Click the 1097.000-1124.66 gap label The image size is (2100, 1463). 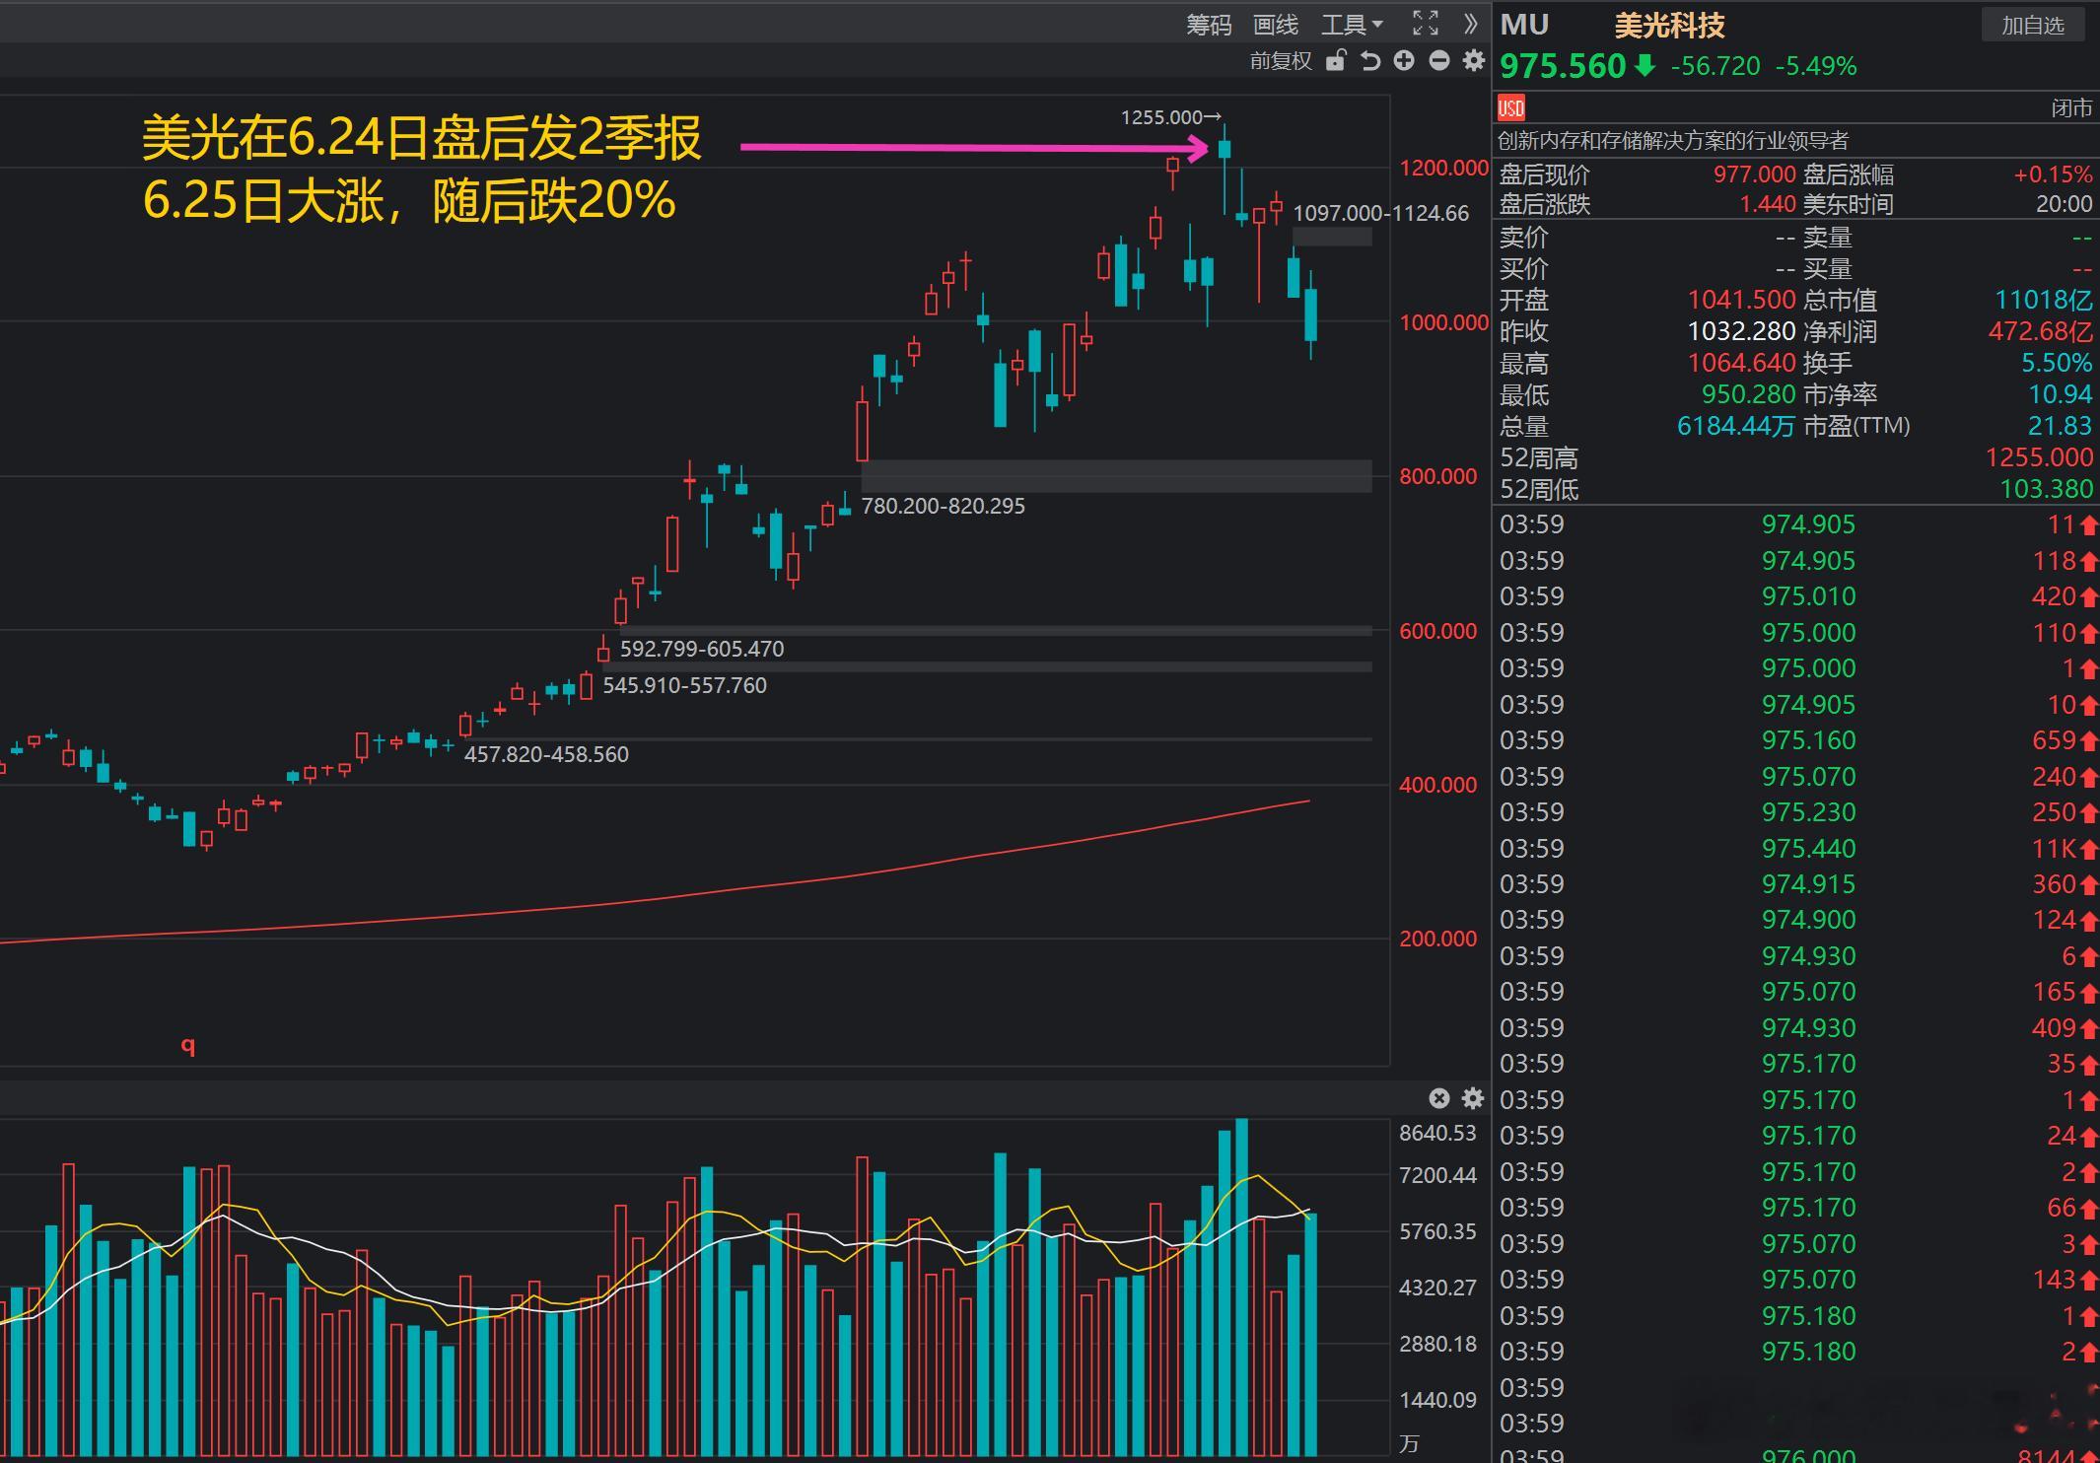click(1380, 213)
